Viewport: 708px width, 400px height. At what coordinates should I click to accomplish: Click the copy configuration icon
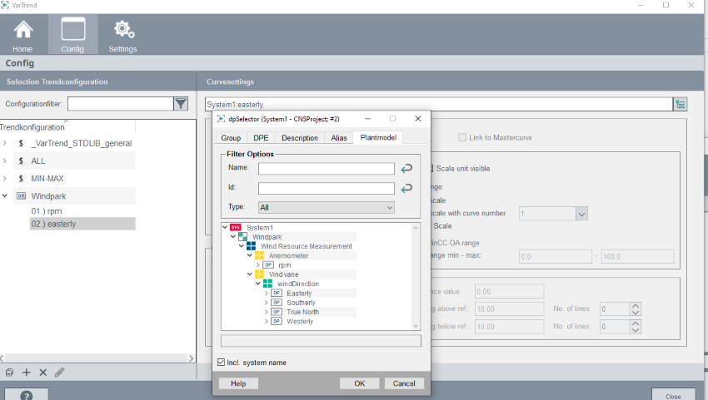point(9,373)
